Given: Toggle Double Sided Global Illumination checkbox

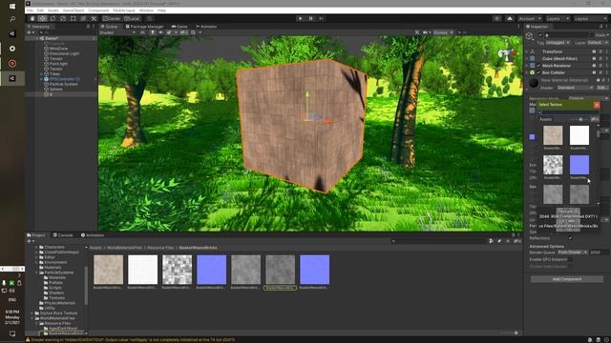Looking at the screenshot, I should click(570, 267).
